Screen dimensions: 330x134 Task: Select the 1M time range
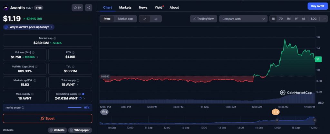288,19
